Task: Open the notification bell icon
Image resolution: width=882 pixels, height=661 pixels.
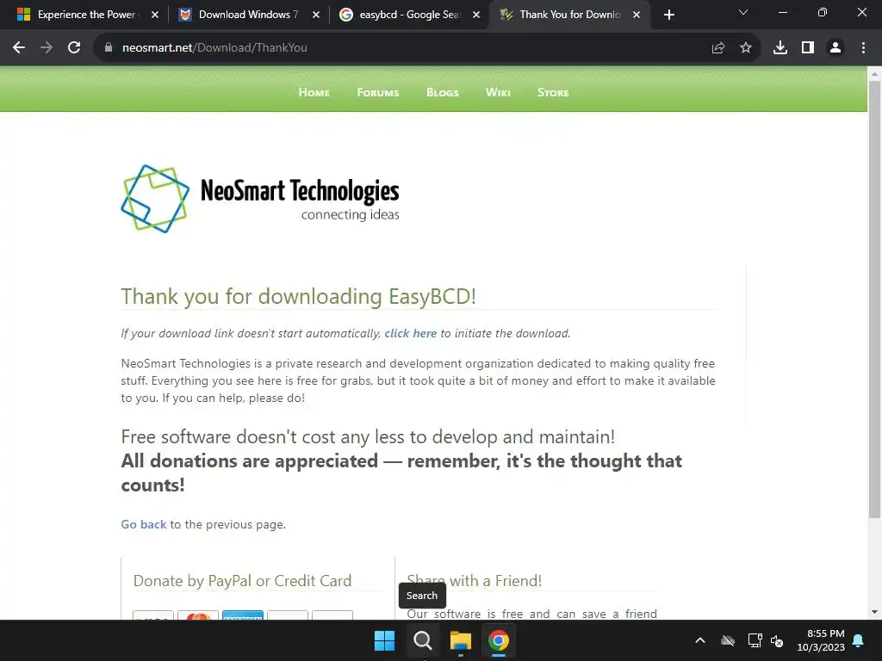Action: click(x=859, y=640)
